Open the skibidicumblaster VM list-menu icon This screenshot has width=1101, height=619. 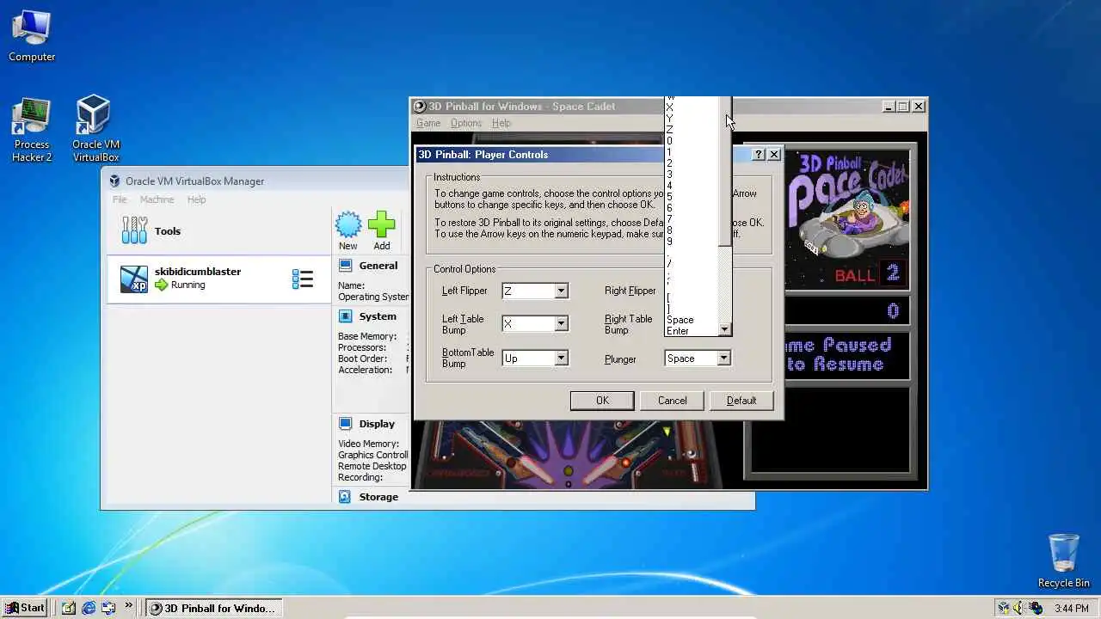point(303,279)
